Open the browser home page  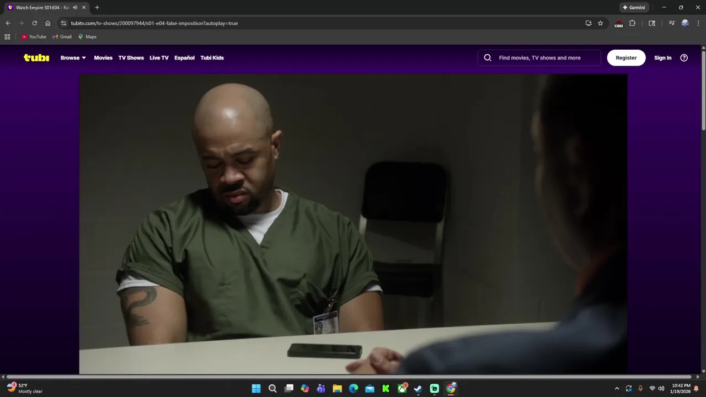coord(48,23)
